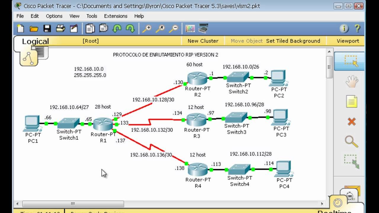This screenshot has height=213, width=379.
Task: Open the Activity Wizard icon
Action: [x=74, y=28]
